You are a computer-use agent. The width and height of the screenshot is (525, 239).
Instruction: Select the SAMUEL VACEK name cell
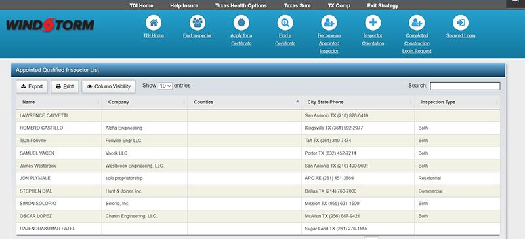(59, 153)
